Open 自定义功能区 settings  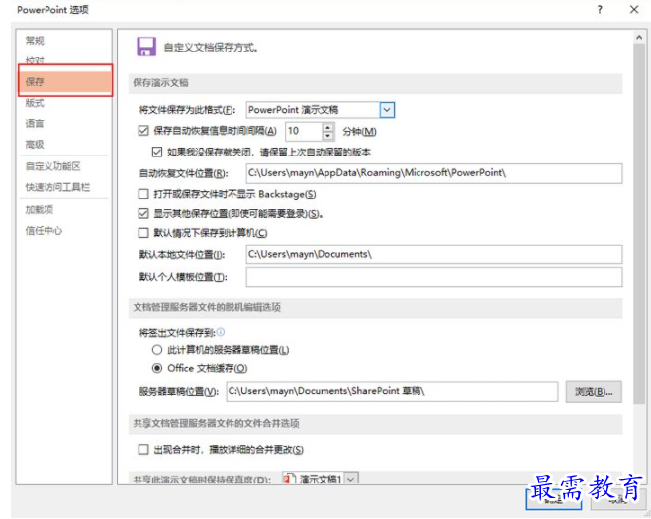click(x=53, y=166)
